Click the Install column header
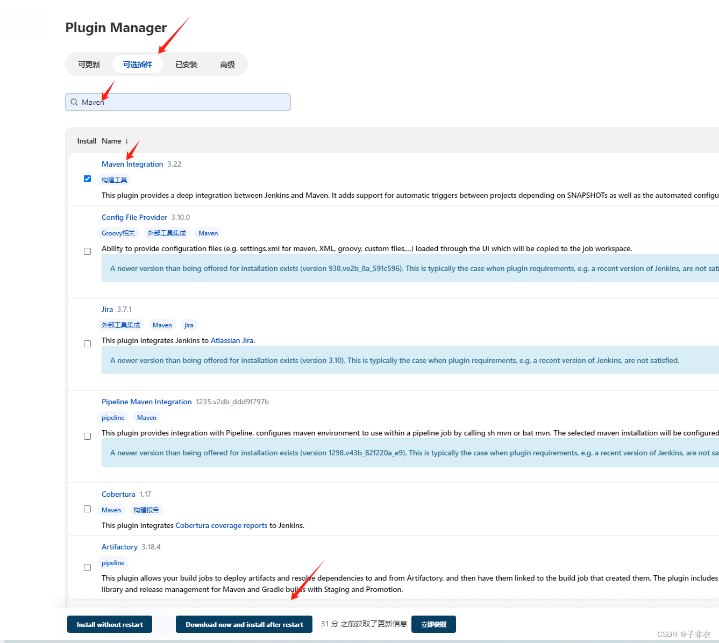Viewport: 719px width, 643px height. tap(87, 141)
